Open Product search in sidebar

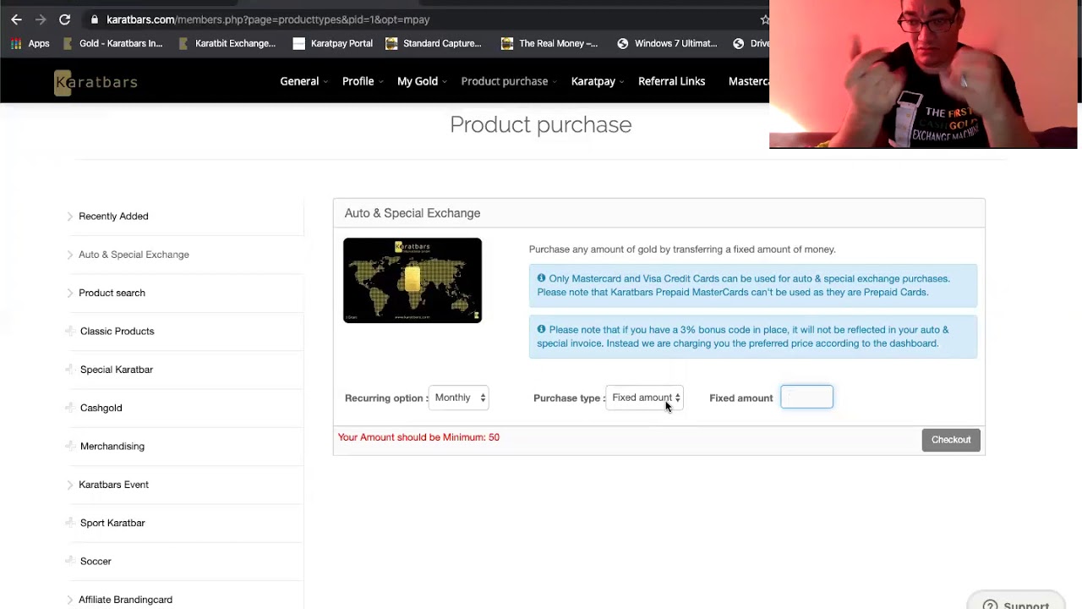[112, 293]
